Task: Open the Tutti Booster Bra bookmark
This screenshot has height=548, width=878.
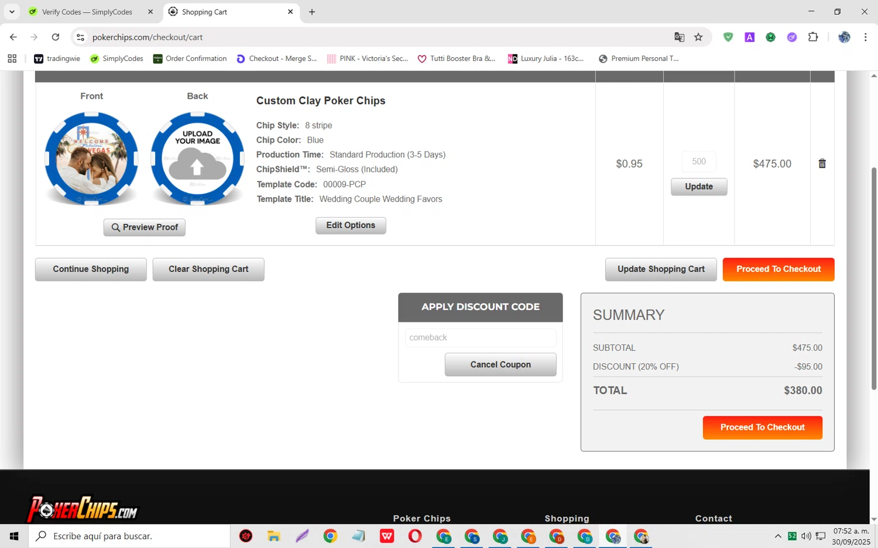Action: point(456,58)
